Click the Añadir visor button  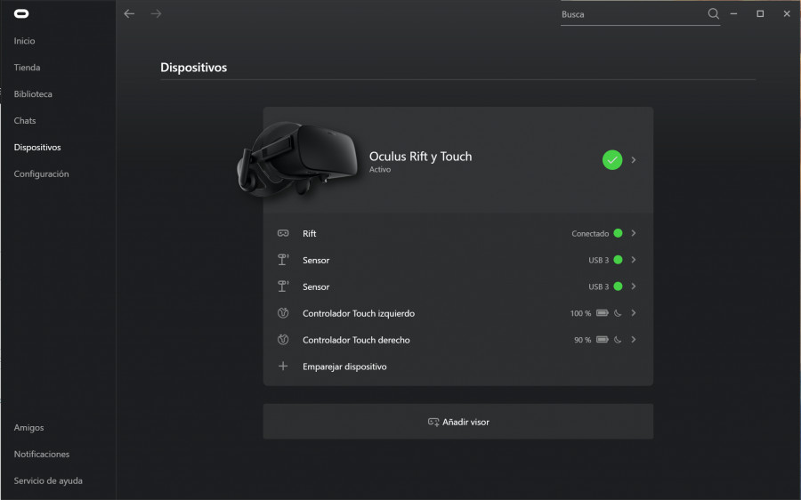458,422
